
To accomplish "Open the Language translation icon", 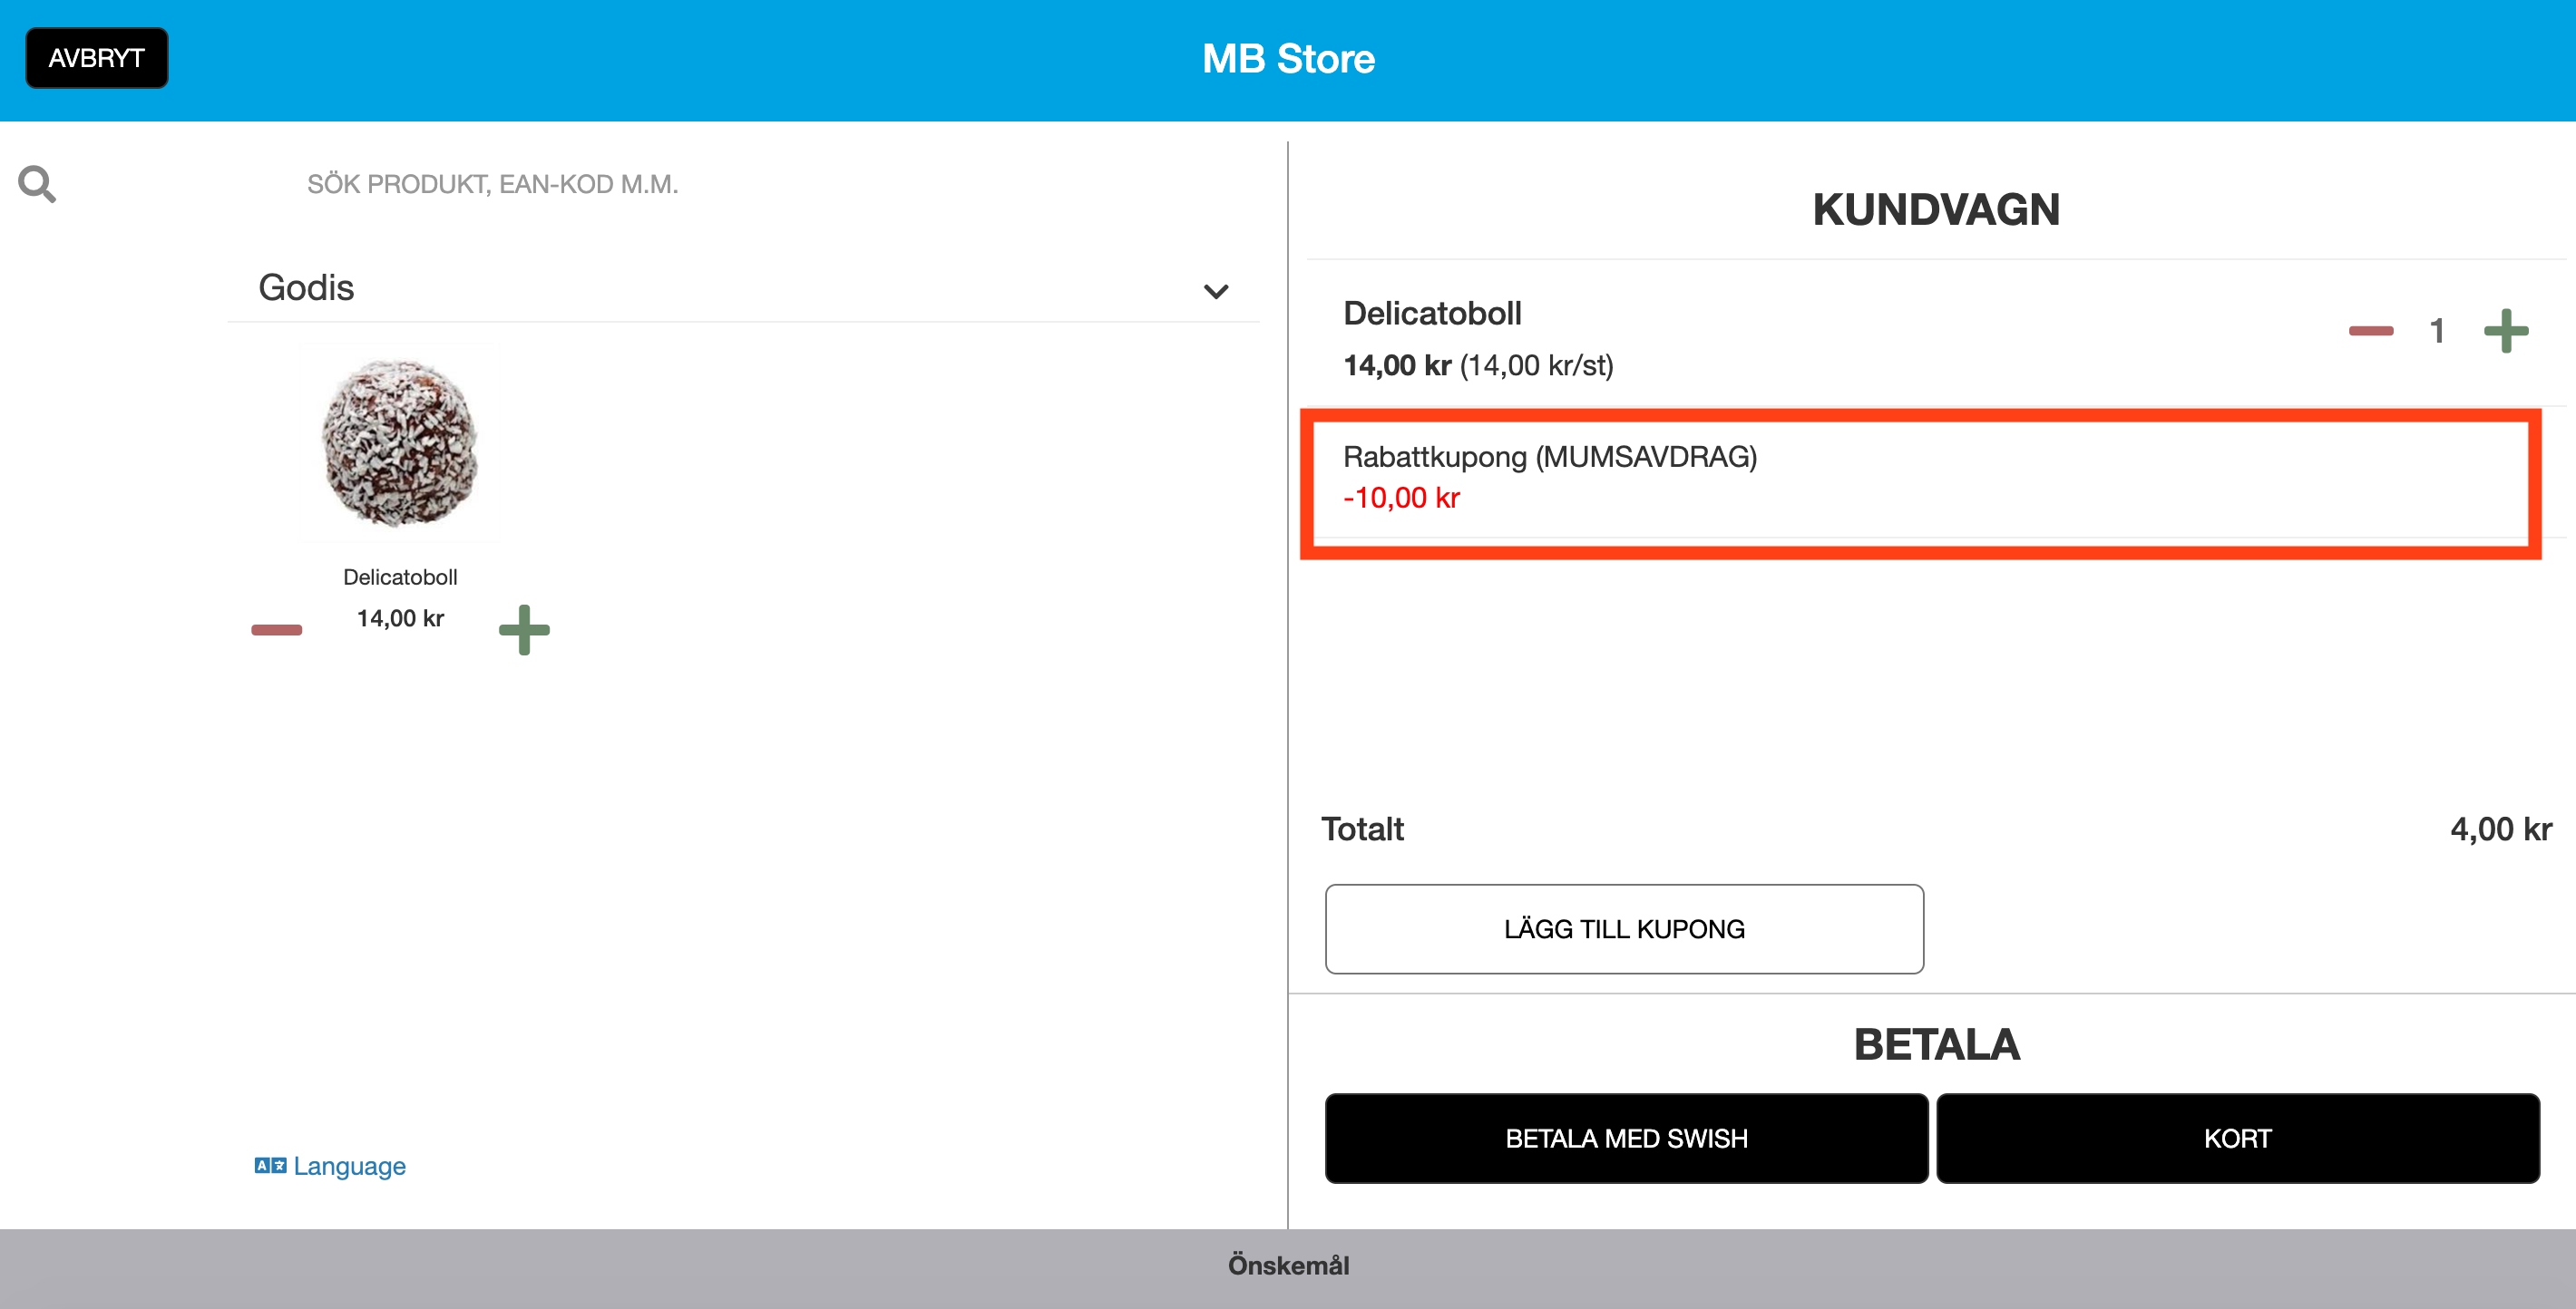I will tap(270, 1165).
